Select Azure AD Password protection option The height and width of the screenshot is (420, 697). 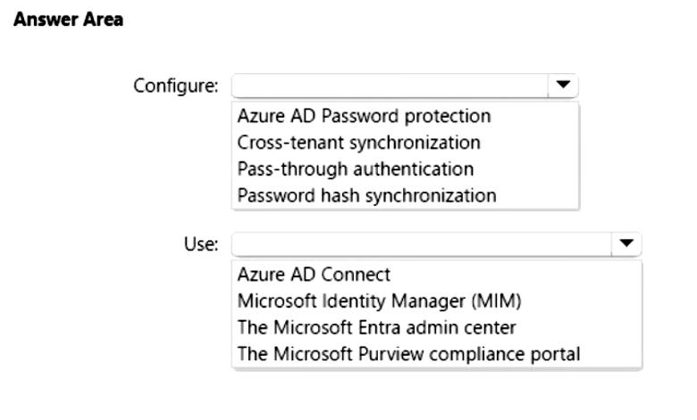pos(364,116)
